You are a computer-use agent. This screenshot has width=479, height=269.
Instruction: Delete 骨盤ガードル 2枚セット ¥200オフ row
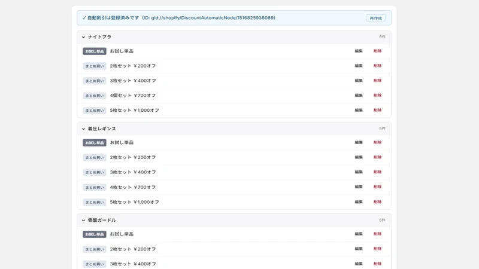click(377, 249)
